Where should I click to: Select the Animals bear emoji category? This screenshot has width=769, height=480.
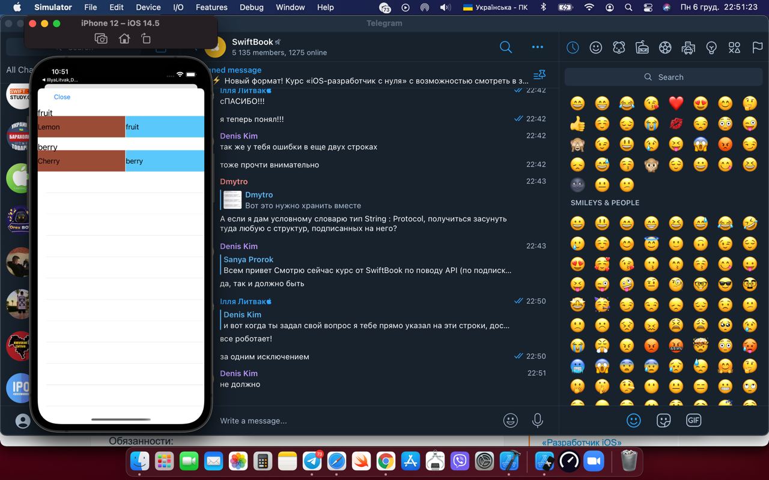(619, 47)
